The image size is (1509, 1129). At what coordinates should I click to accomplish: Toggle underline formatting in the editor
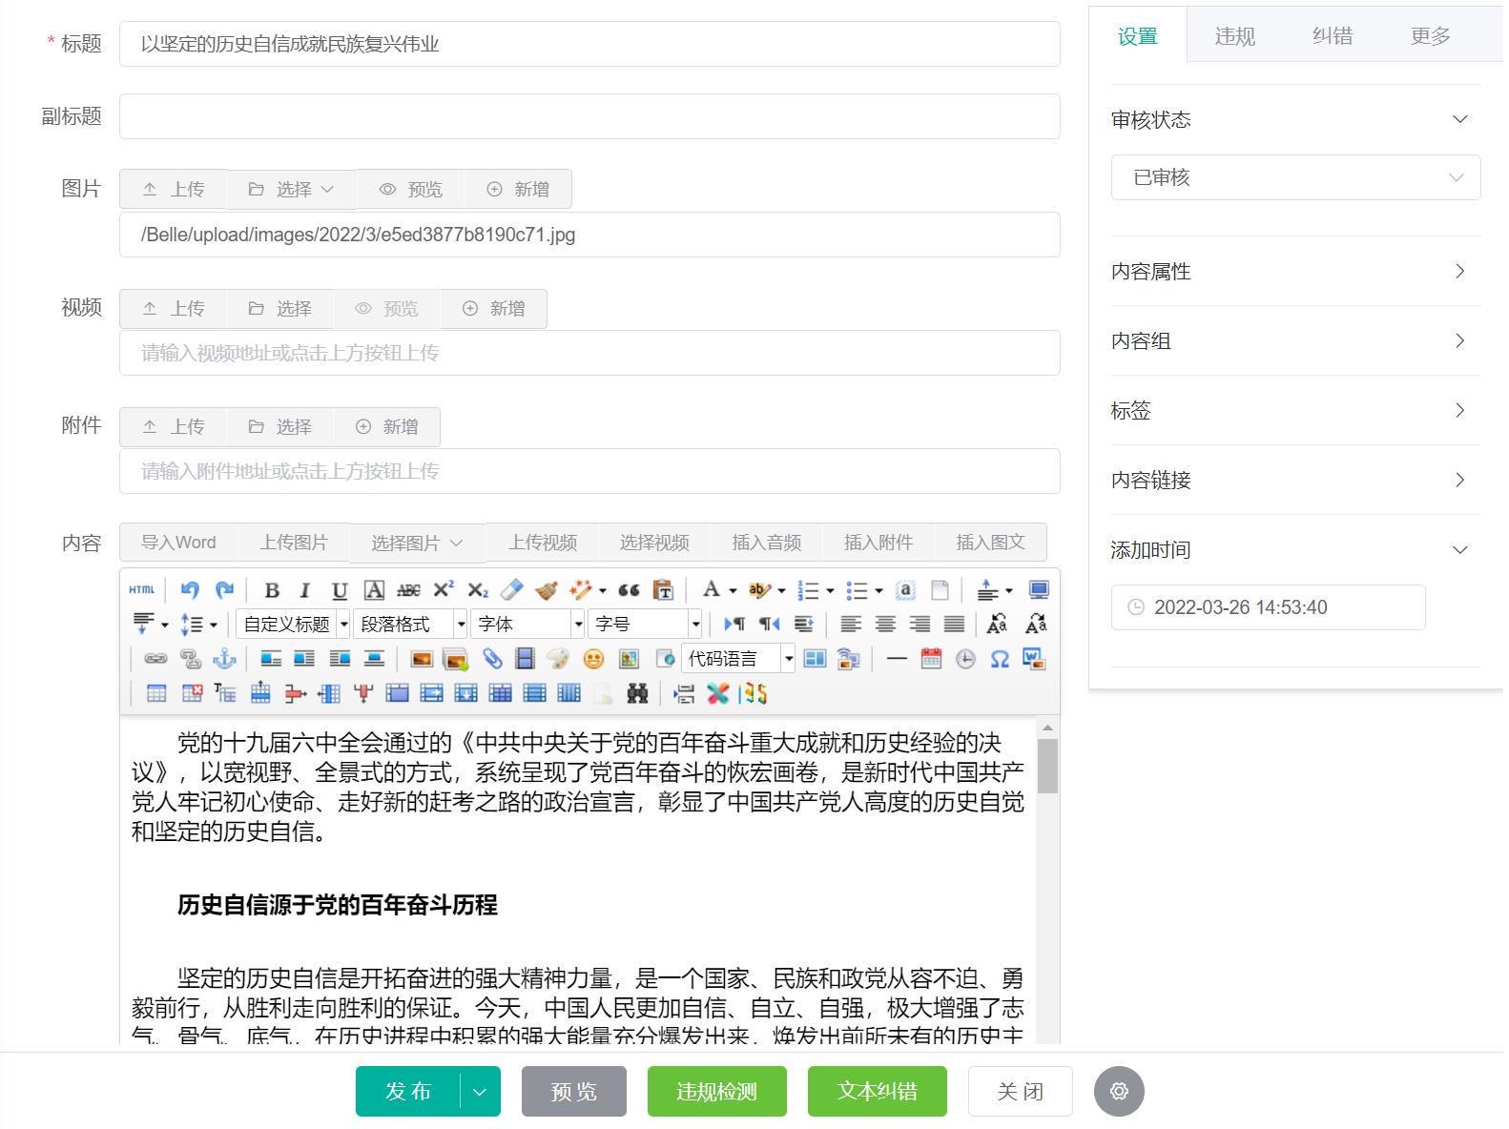[340, 590]
